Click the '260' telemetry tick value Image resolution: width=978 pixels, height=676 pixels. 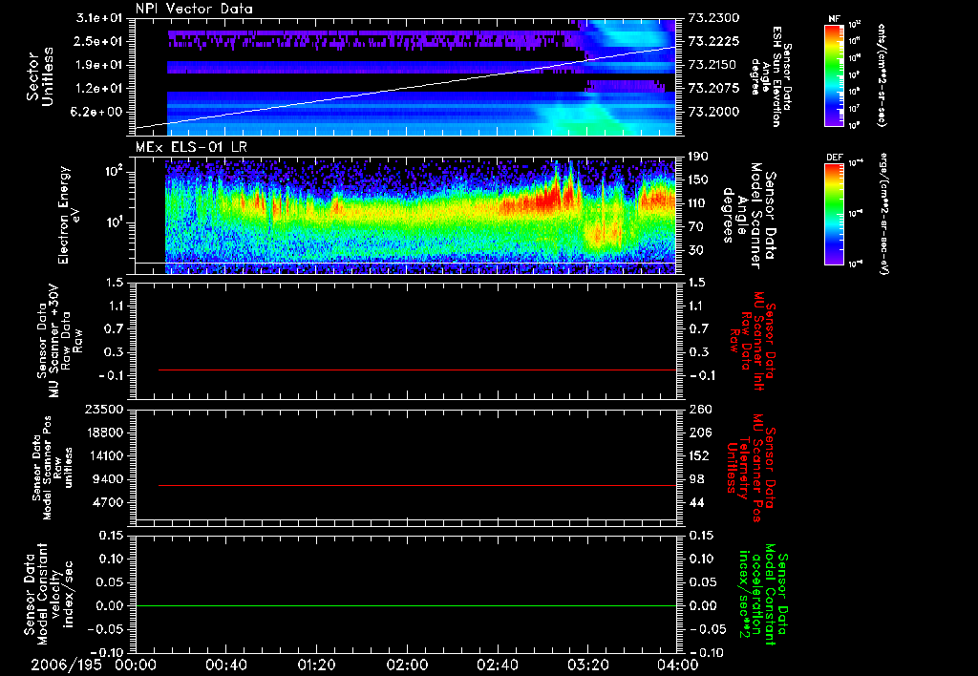[x=701, y=409]
